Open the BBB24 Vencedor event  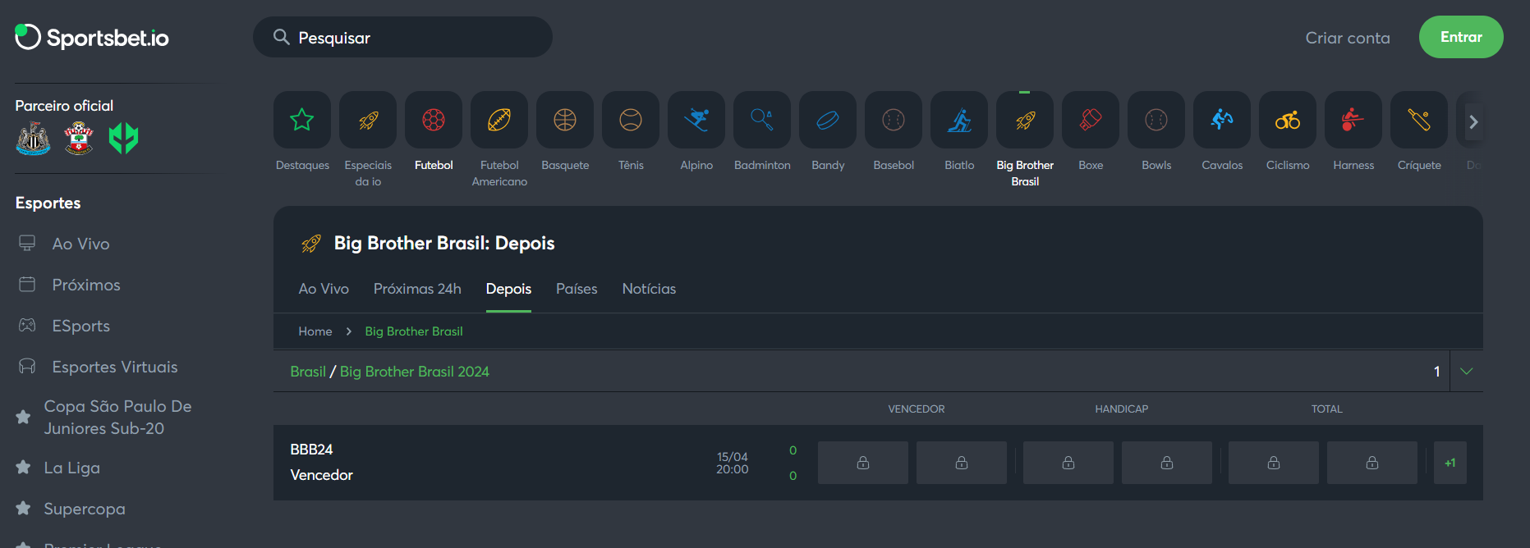[322, 462]
